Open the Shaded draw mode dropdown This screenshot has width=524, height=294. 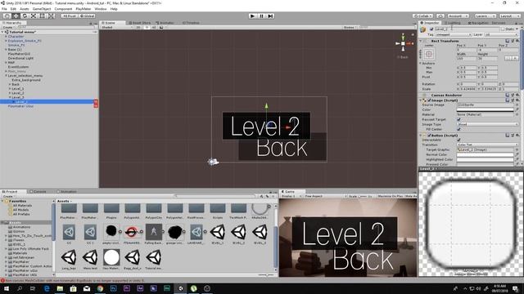[116, 27]
